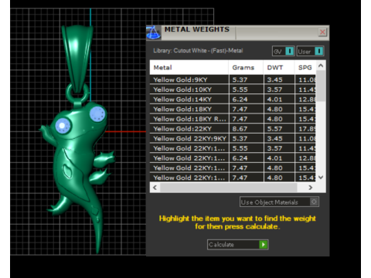The width and height of the screenshot is (371, 278).
Task: Select the Yellow Gold:18KY row
Action: [233, 109]
